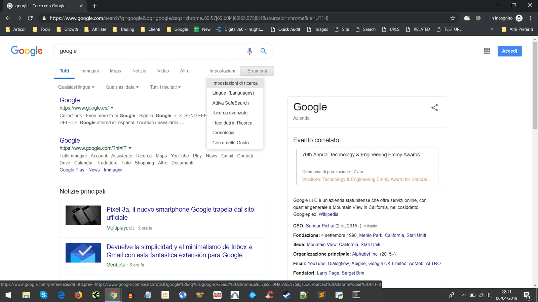Open the dropdown arrow beside google.com/?hl=IT URL
Image resolution: width=538 pixels, height=302 pixels.
point(130,148)
